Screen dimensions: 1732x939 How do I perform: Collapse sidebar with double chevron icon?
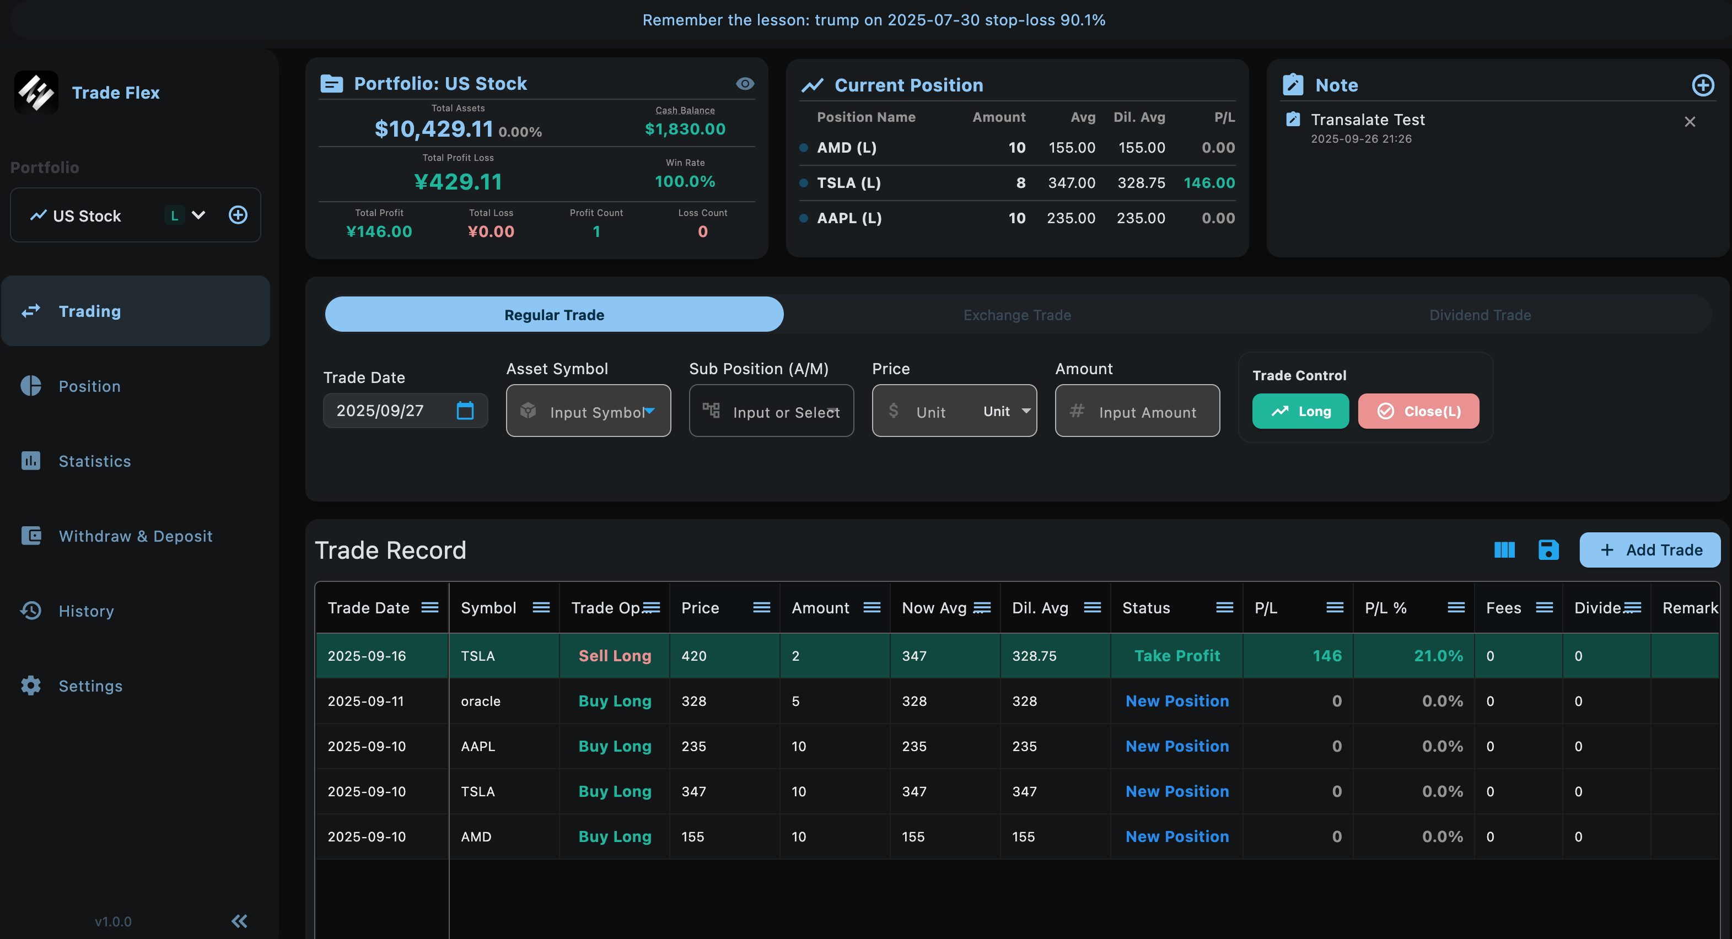tap(239, 921)
